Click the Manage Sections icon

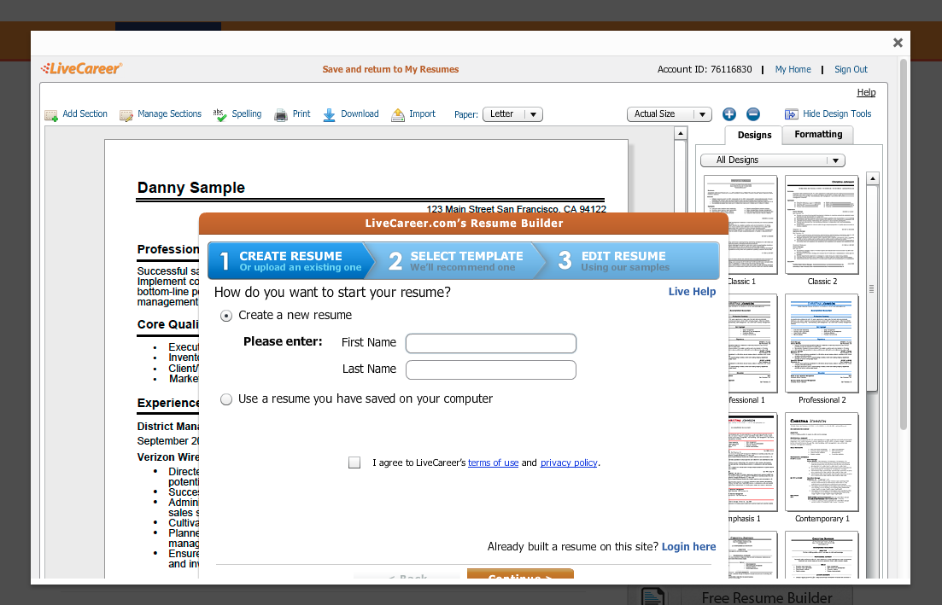point(126,114)
